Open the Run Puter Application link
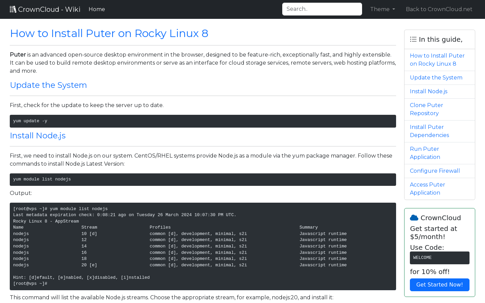 (425, 153)
